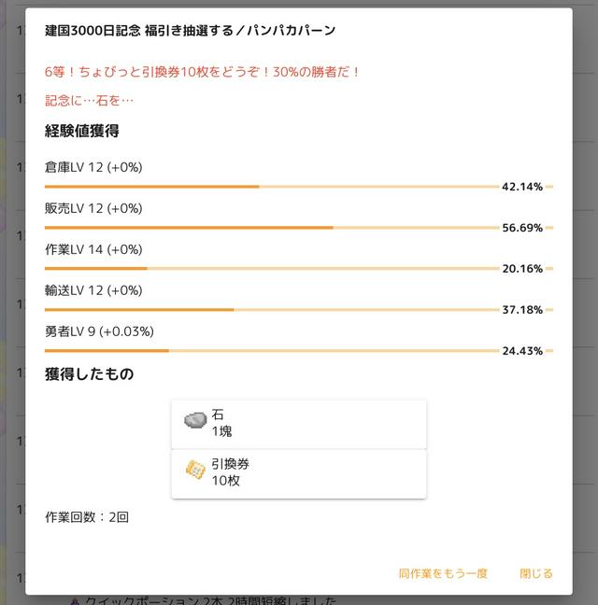598x605 pixels.
Task: Click the 24.43% percentage label
Action: click(x=522, y=351)
